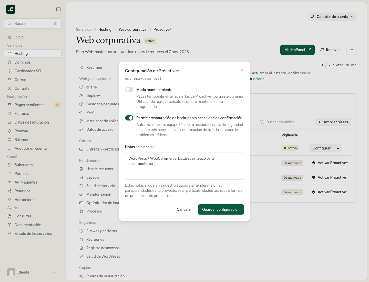
Task: Click the Correo envelope icon in sidebar
Action: point(9,80)
